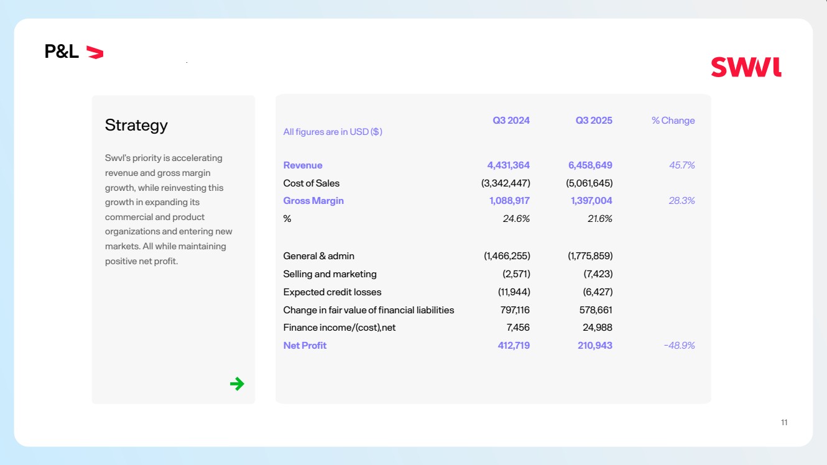Click the Selling and marketing label

click(330, 274)
